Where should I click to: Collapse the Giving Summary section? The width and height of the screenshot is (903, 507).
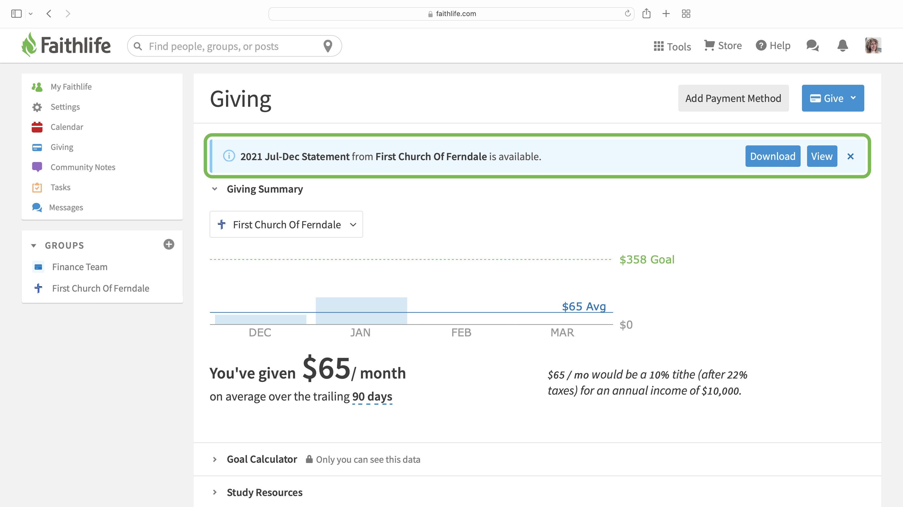coord(215,189)
